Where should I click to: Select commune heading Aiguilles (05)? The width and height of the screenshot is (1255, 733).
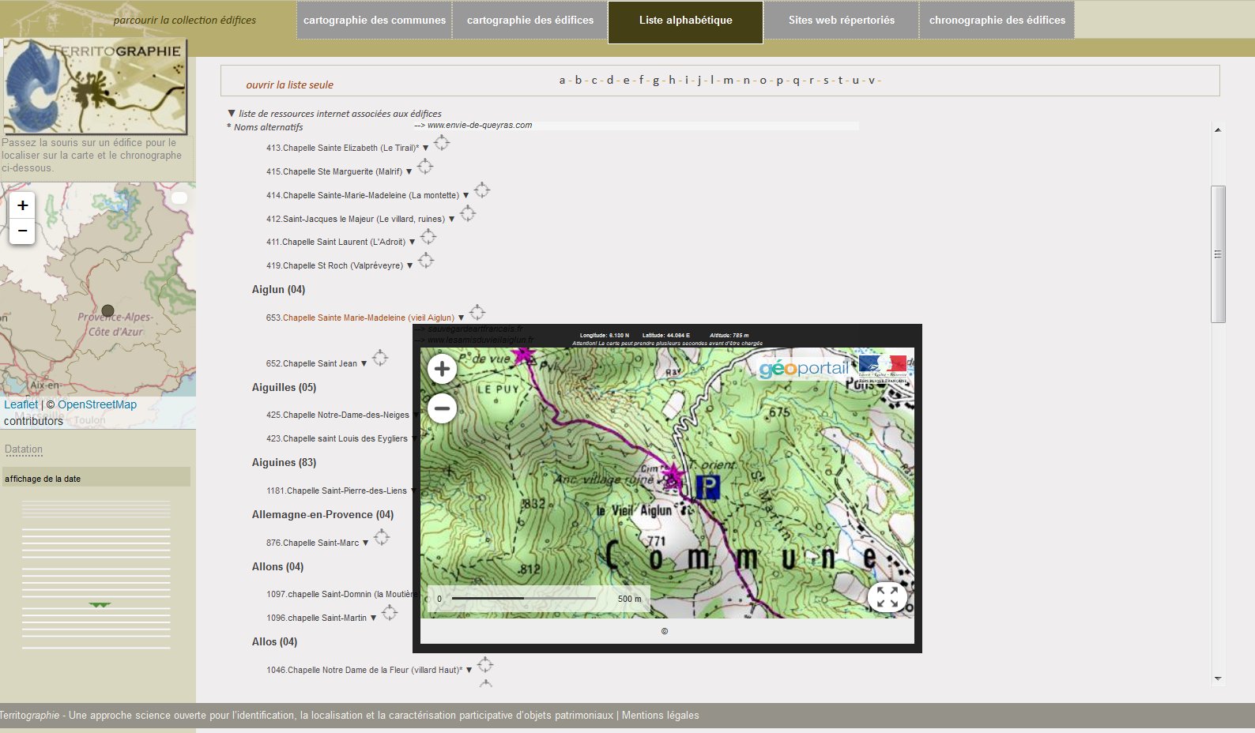(284, 387)
